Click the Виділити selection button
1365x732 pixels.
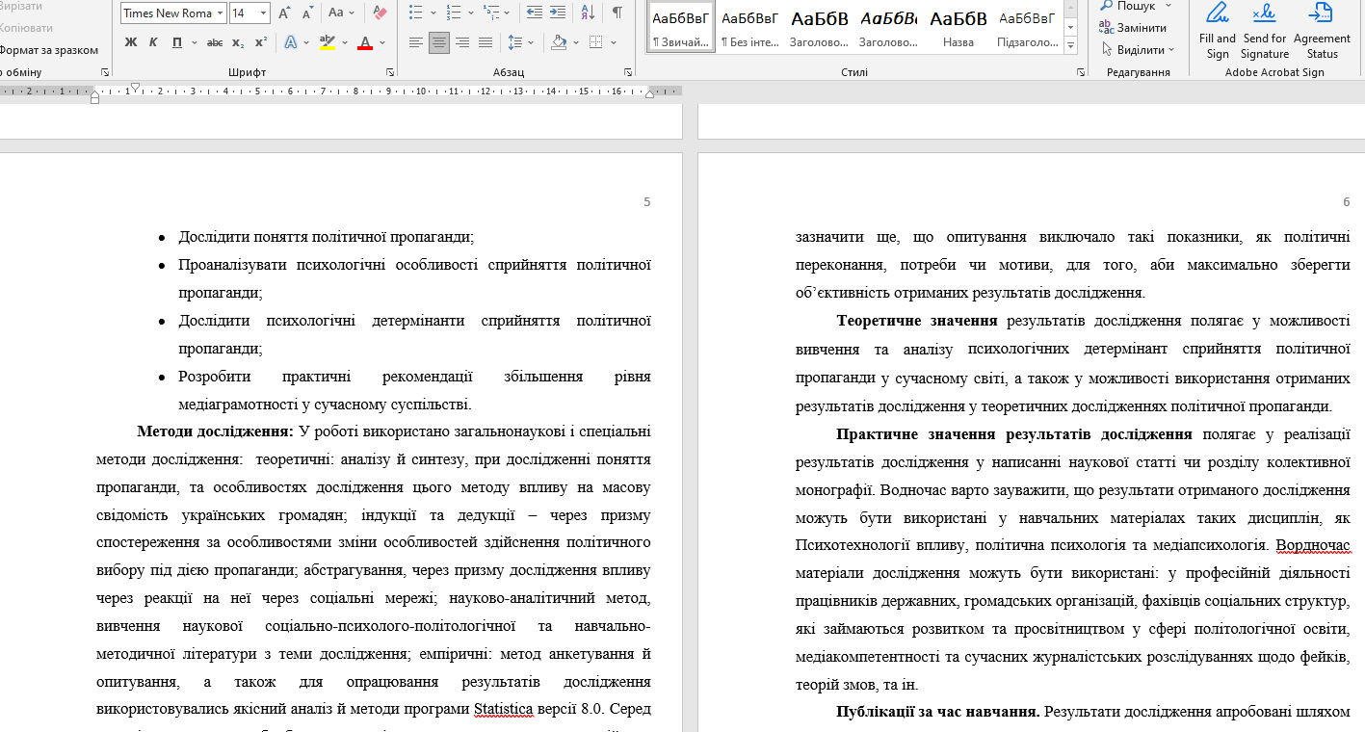[1138, 50]
